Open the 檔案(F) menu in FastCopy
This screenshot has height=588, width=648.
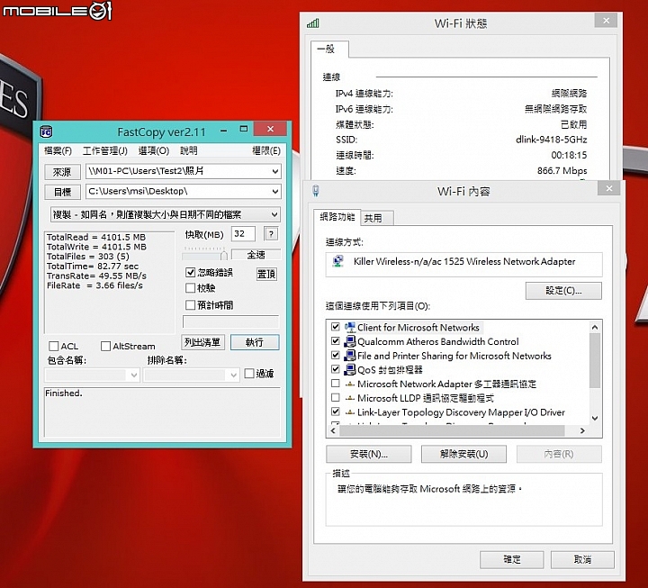(x=58, y=151)
